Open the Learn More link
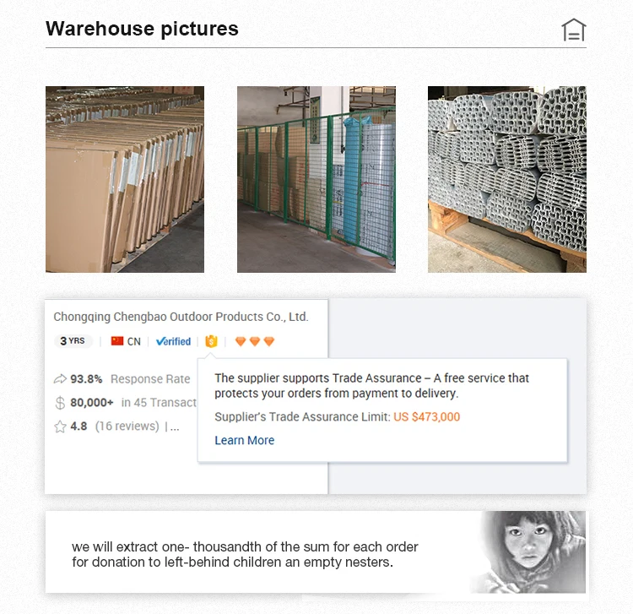This screenshot has height=614, width=633. 244,440
